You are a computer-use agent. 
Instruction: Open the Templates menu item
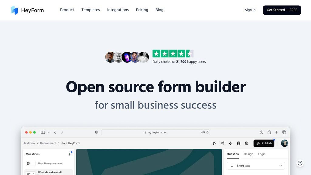(x=91, y=10)
